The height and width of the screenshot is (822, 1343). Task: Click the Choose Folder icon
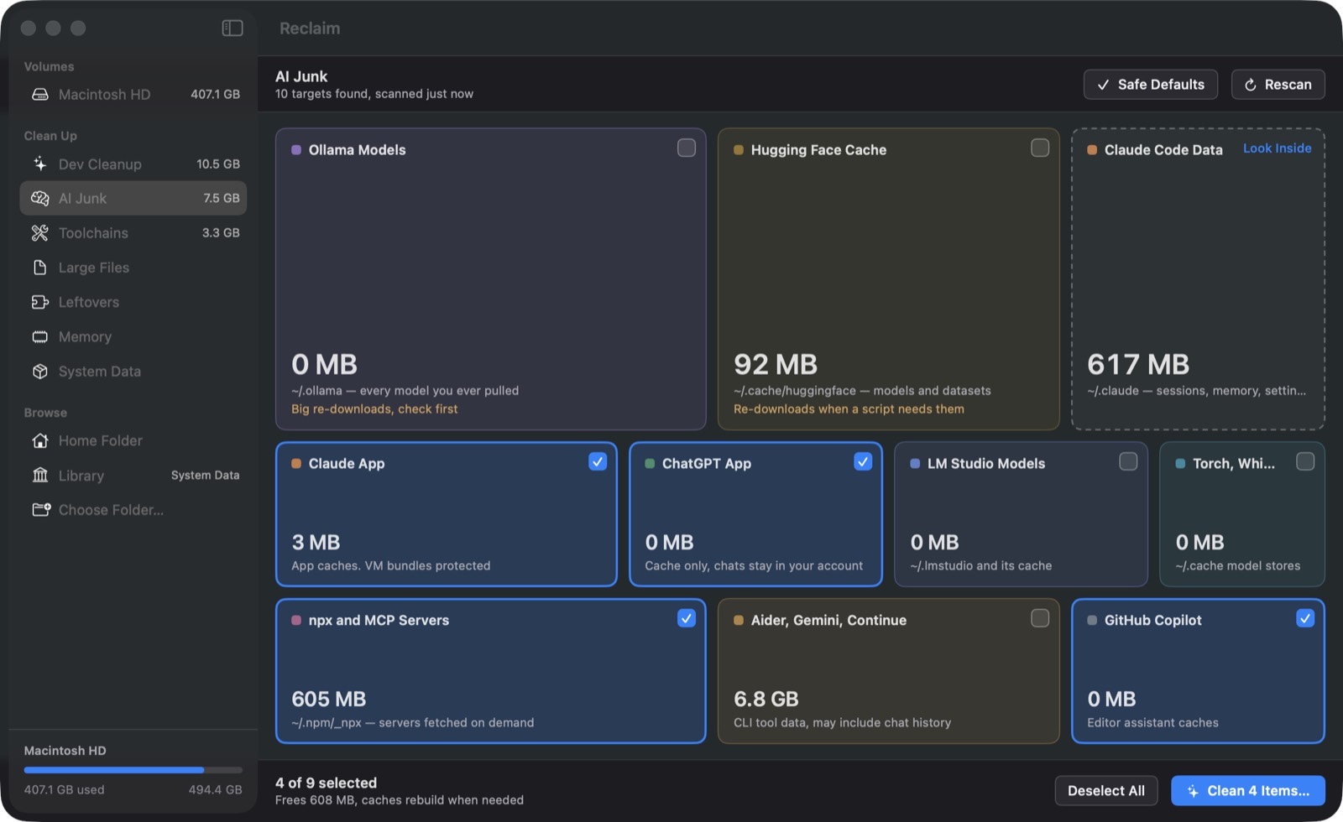(x=41, y=510)
